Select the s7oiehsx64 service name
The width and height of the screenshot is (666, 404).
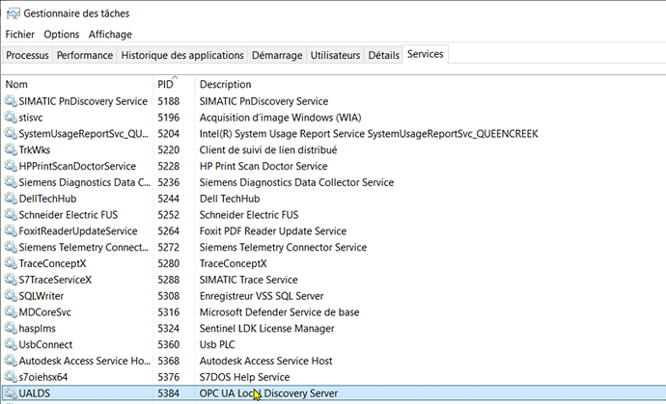42,377
